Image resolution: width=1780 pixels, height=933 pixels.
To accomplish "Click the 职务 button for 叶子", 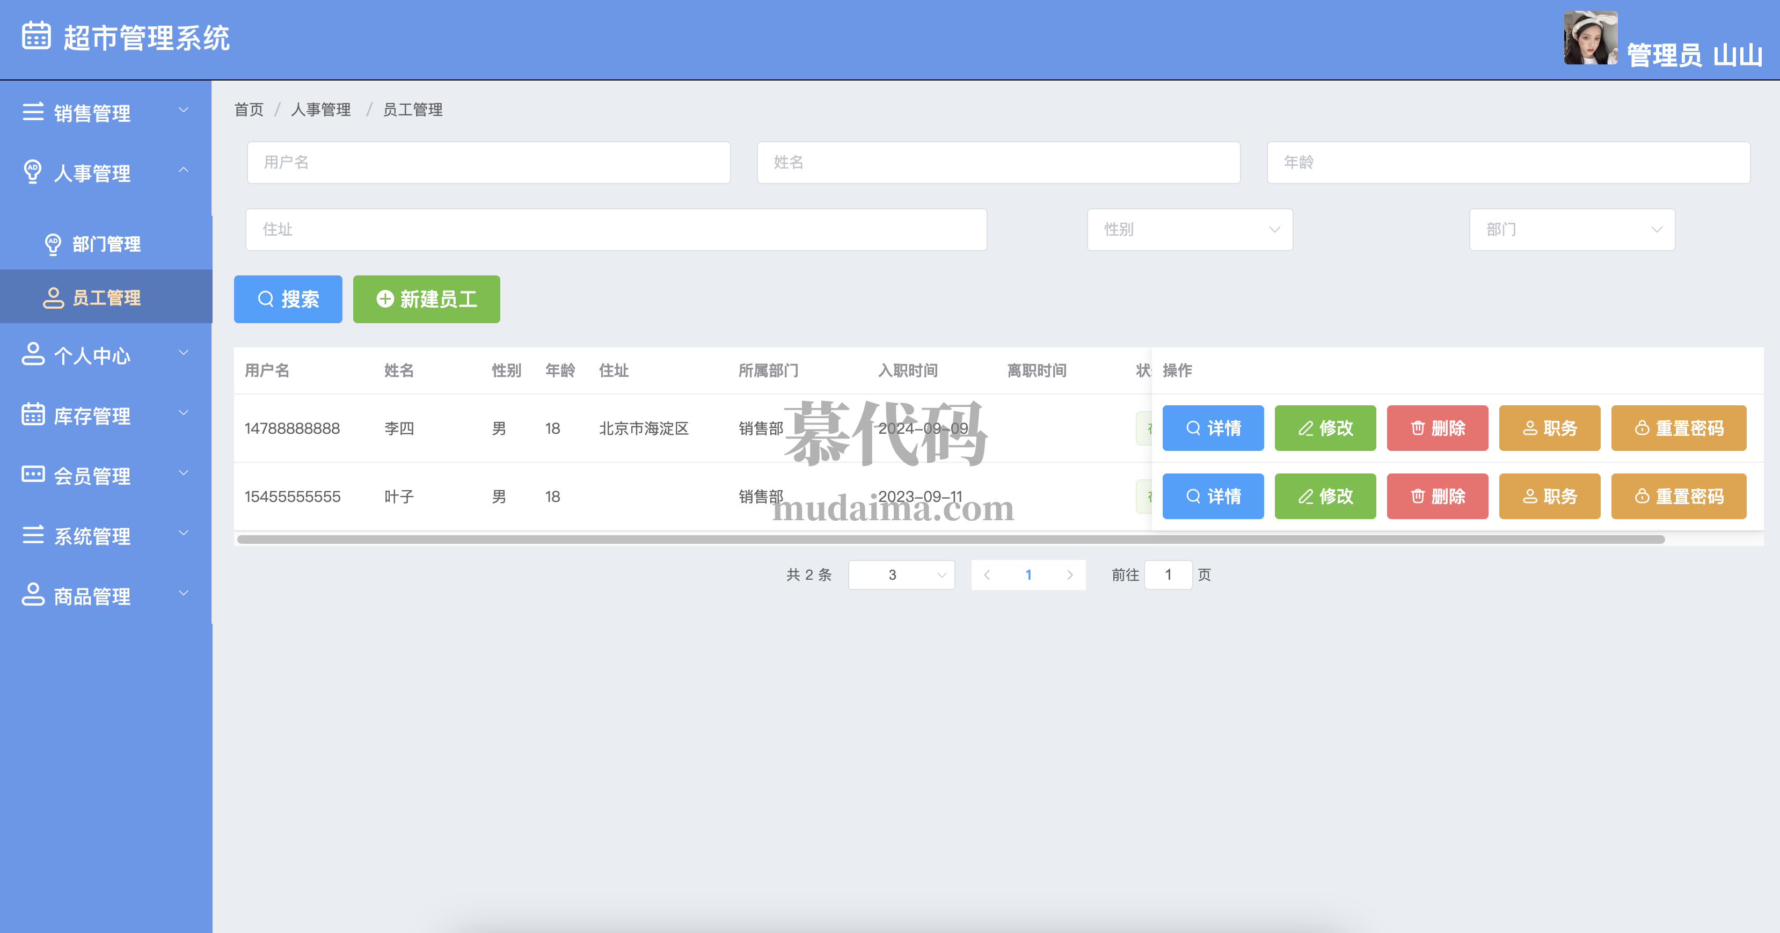I will click(1549, 496).
